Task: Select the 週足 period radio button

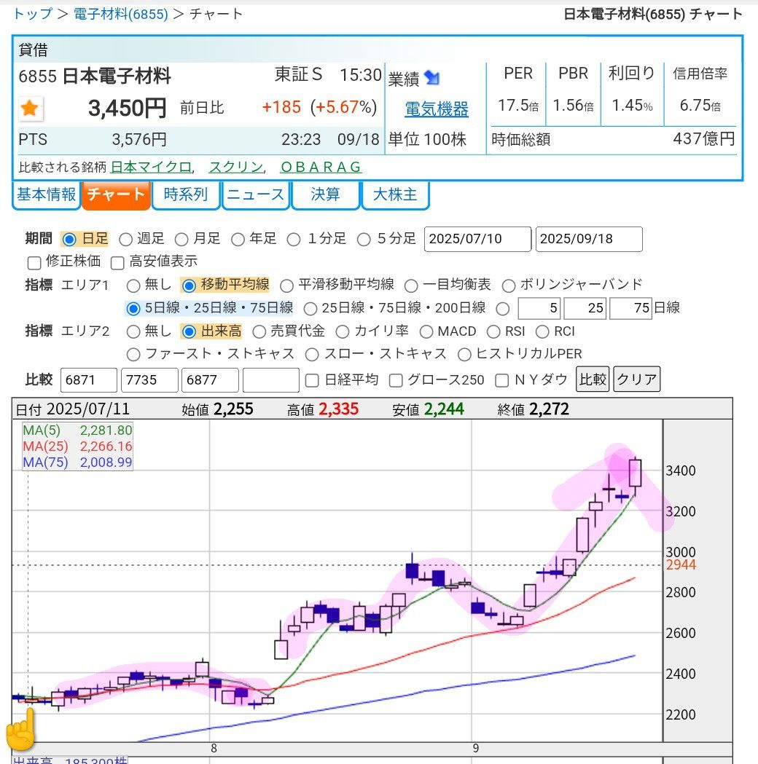Action: coord(125,239)
